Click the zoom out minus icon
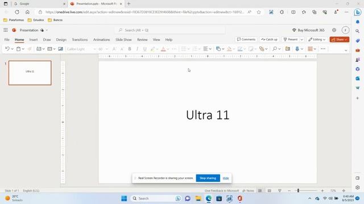The image size is (364, 204). coord(289,190)
